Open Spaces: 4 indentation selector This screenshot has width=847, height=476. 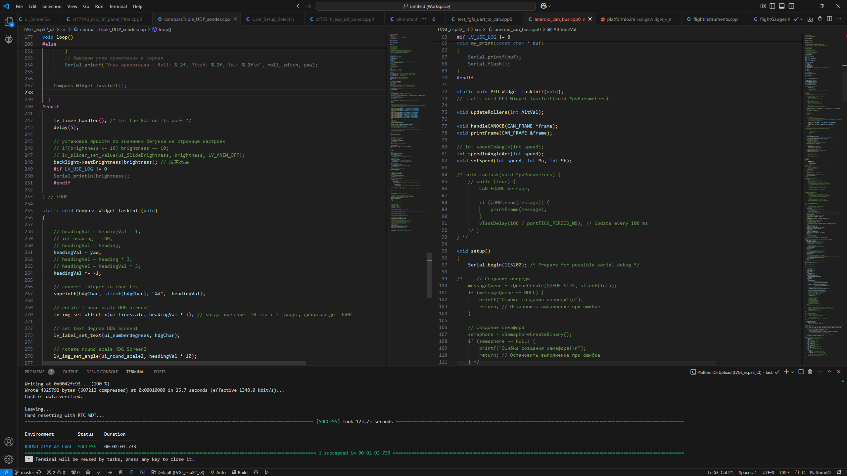747,472
